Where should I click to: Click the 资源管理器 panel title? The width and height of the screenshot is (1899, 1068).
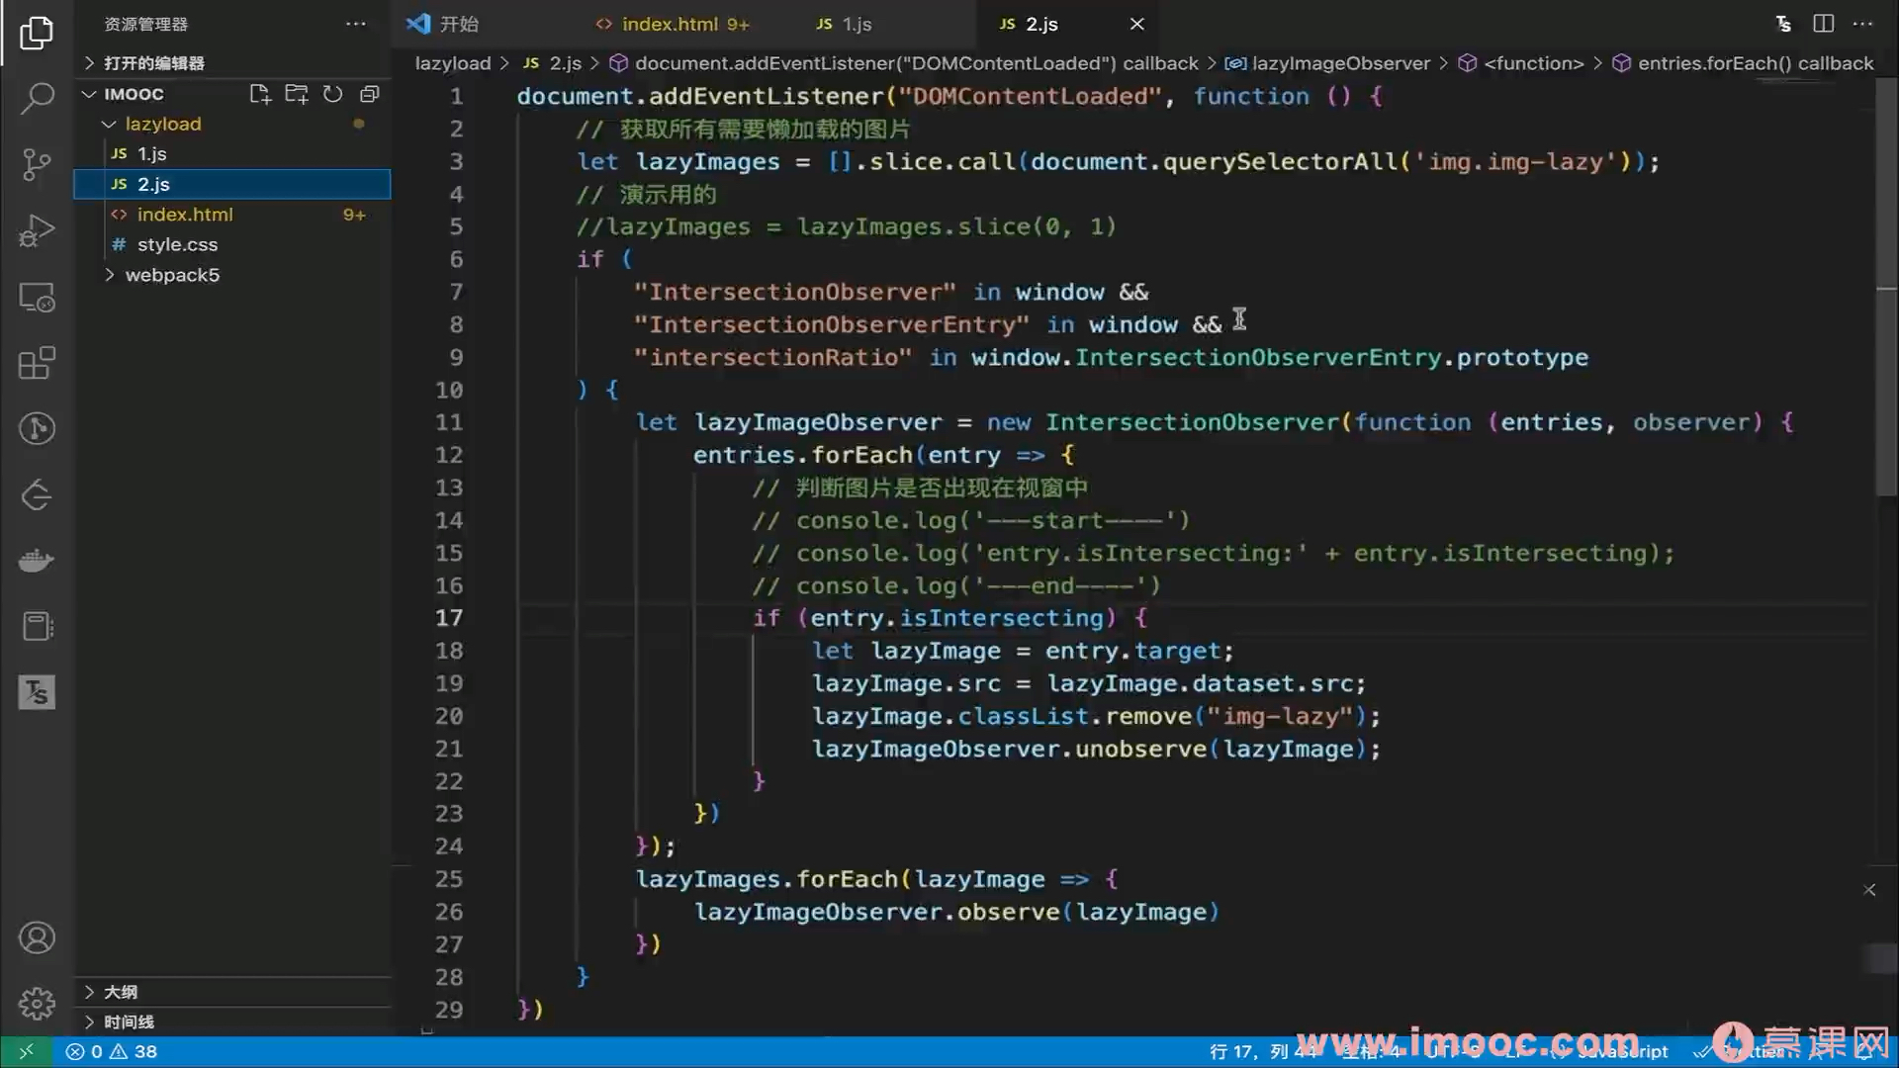tap(145, 24)
